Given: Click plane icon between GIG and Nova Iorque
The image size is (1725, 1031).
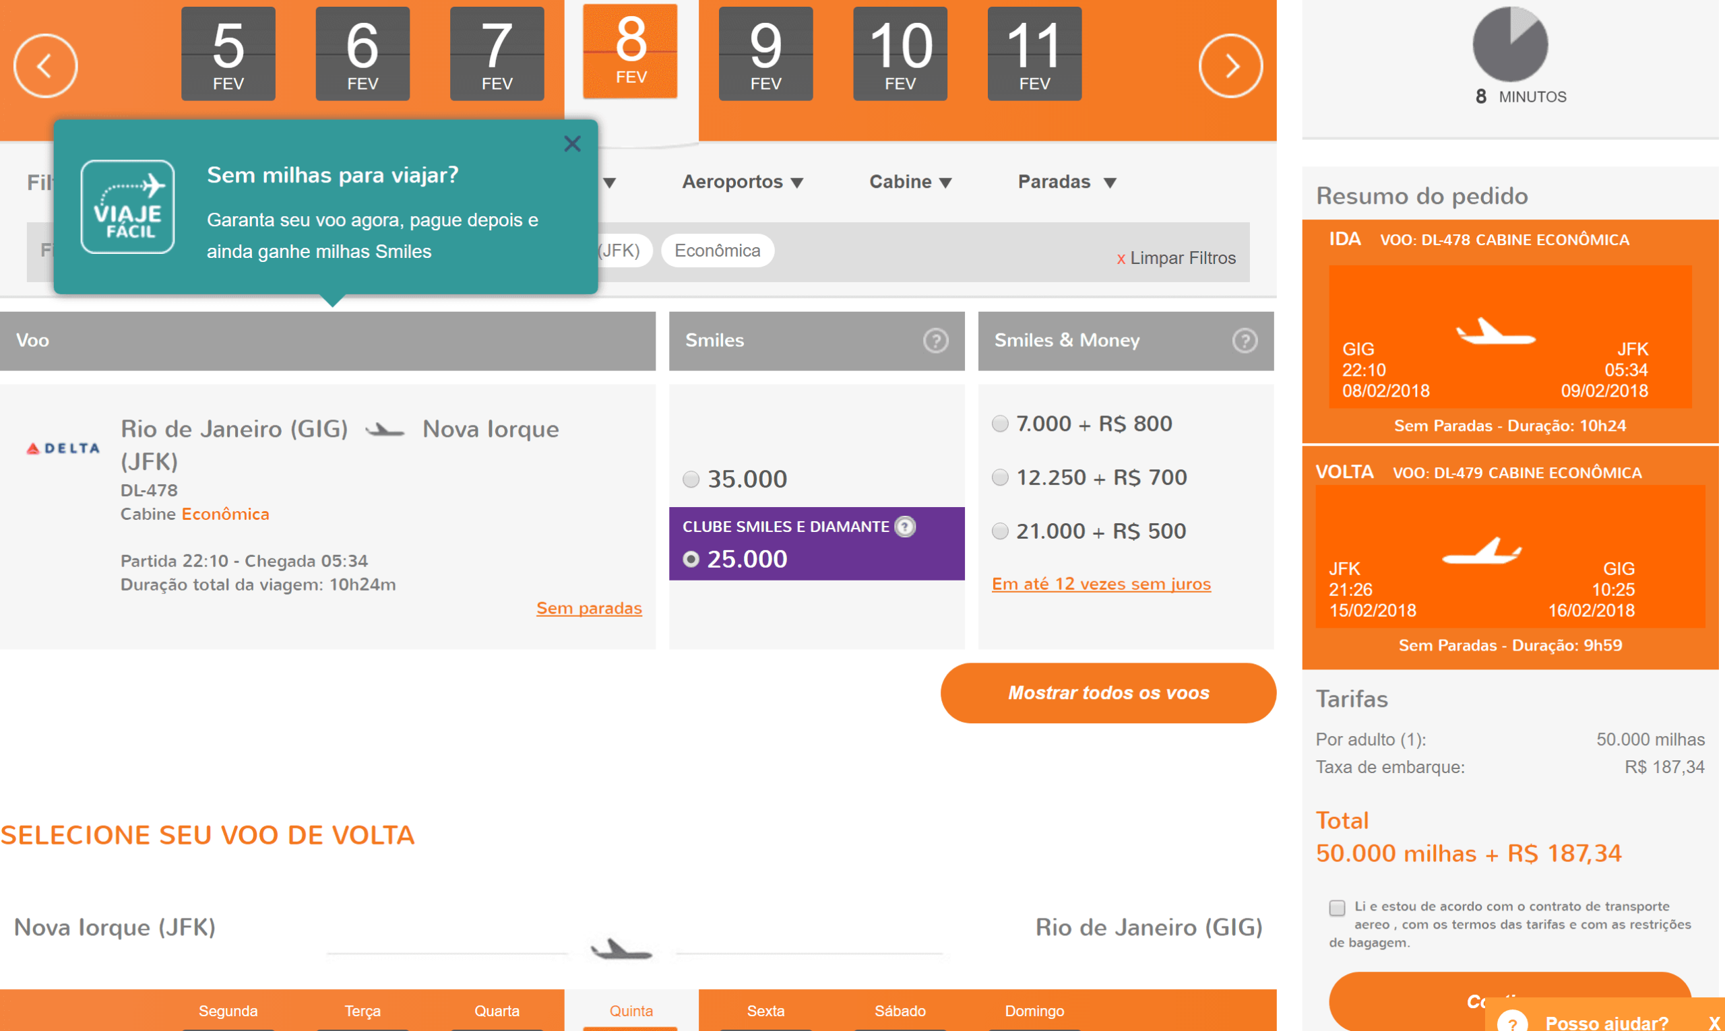Looking at the screenshot, I should click(385, 430).
